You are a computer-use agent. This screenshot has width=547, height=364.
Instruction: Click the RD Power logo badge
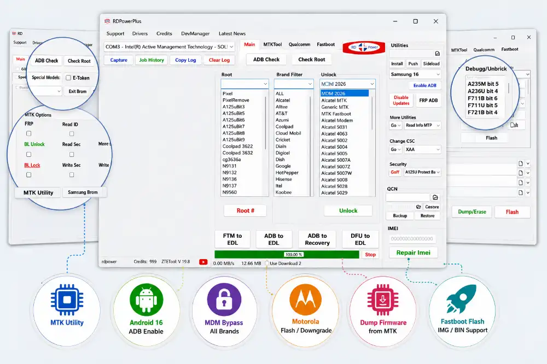pos(364,47)
